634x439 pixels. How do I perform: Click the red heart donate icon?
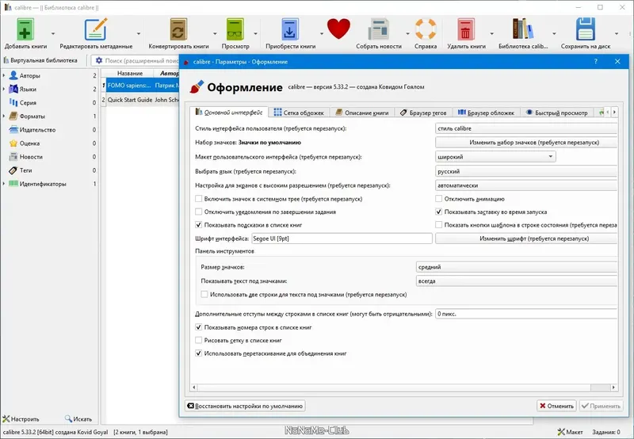(338, 29)
